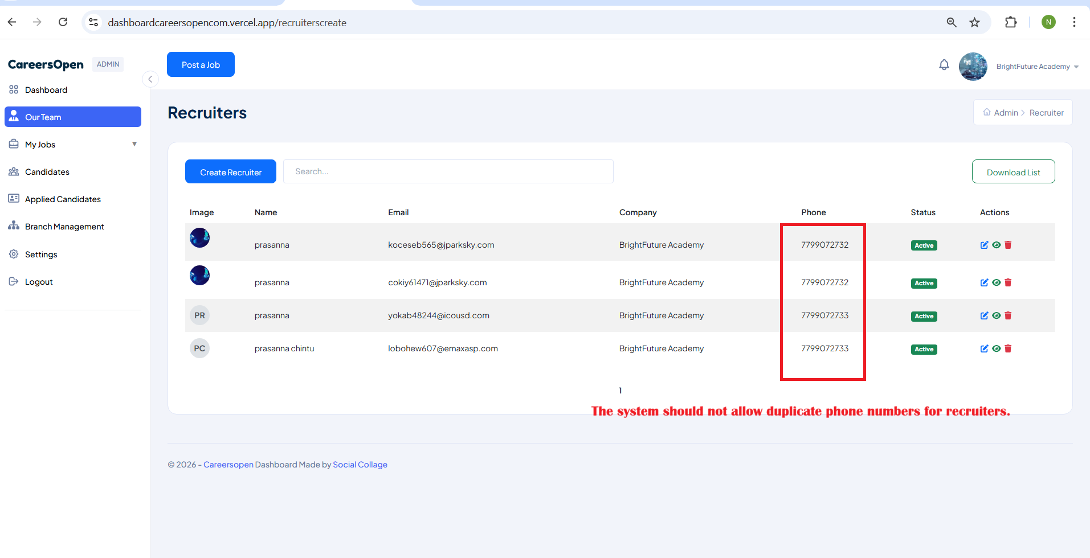Delete recruiter with email yokab48244@icousd.com

[1008, 315]
